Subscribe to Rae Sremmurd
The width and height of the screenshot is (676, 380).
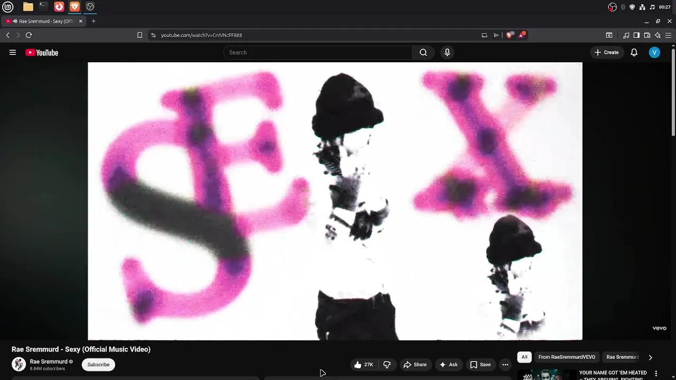(x=98, y=365)
